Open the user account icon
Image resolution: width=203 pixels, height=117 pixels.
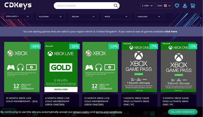185,6
